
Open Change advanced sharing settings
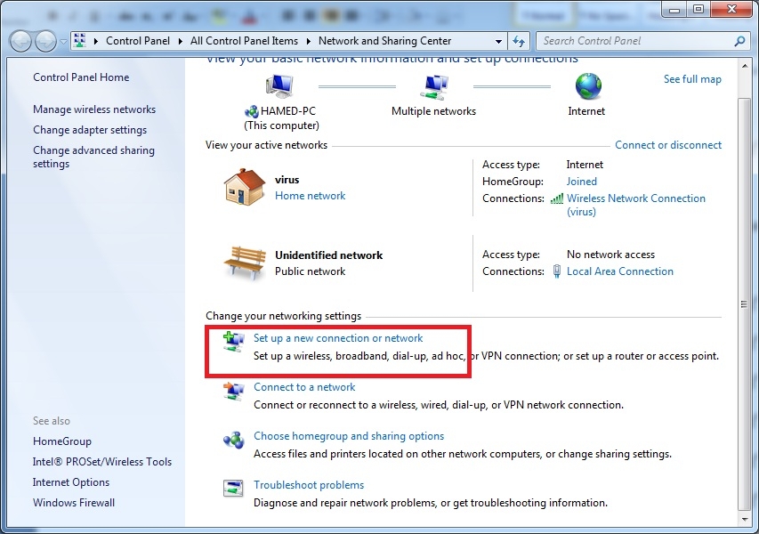[x=94, y=157]
